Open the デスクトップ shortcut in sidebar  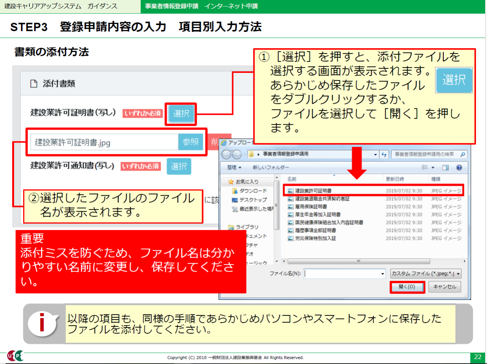pos(253,200)
